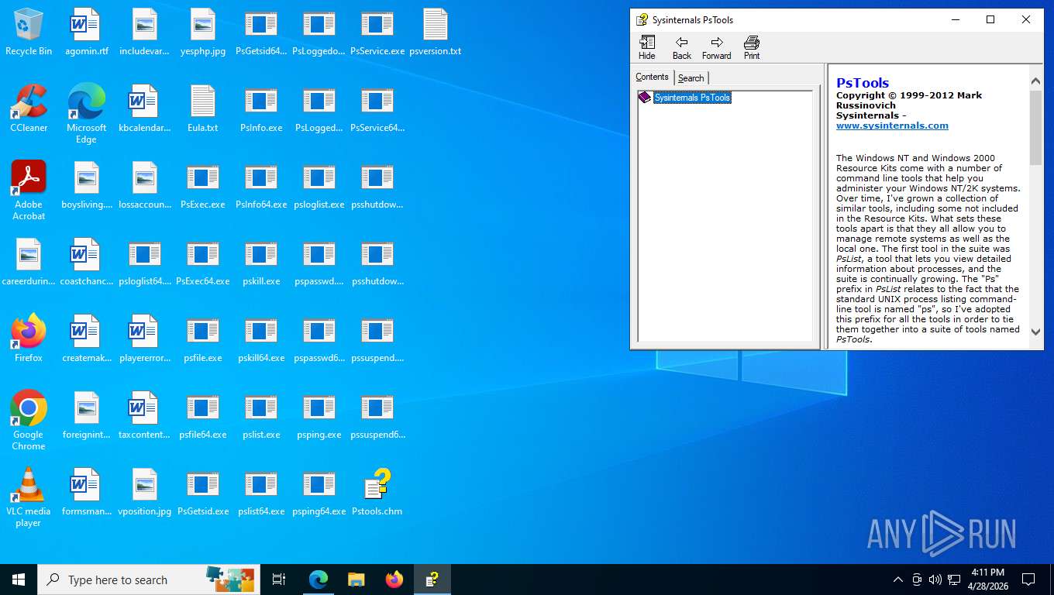Select the Adobe Acrobat desktop shortcut
The height and width of the screenshot is (595, 1054).
click(29, 191)
